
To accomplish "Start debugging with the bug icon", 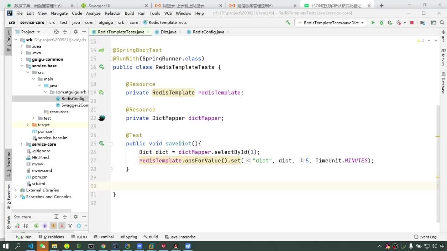I will coord(381,22).
